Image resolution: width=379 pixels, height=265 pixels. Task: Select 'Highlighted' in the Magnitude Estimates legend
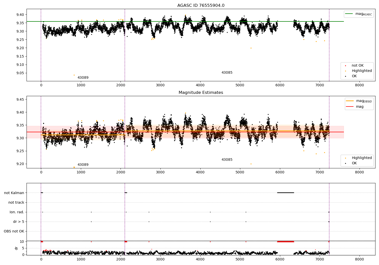click(x=362, y=158)
